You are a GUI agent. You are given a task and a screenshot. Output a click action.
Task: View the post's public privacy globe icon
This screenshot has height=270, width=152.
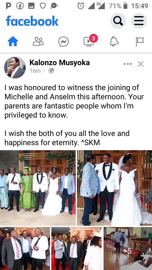[x=51, y=71]
